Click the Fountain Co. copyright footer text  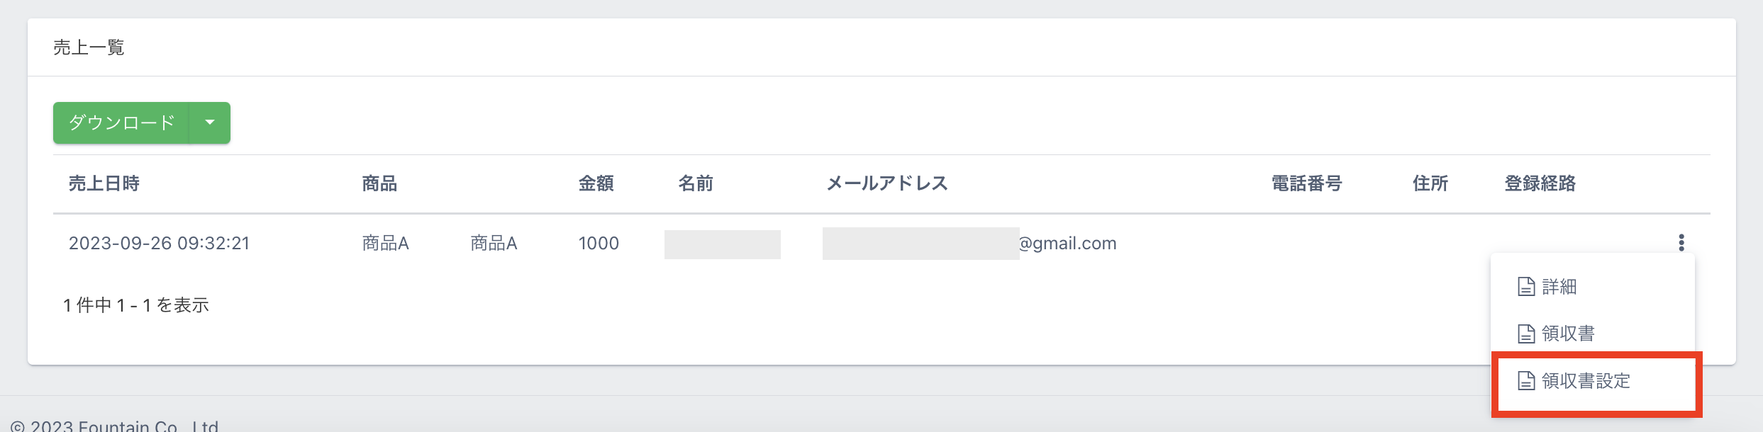click(115, 426)
